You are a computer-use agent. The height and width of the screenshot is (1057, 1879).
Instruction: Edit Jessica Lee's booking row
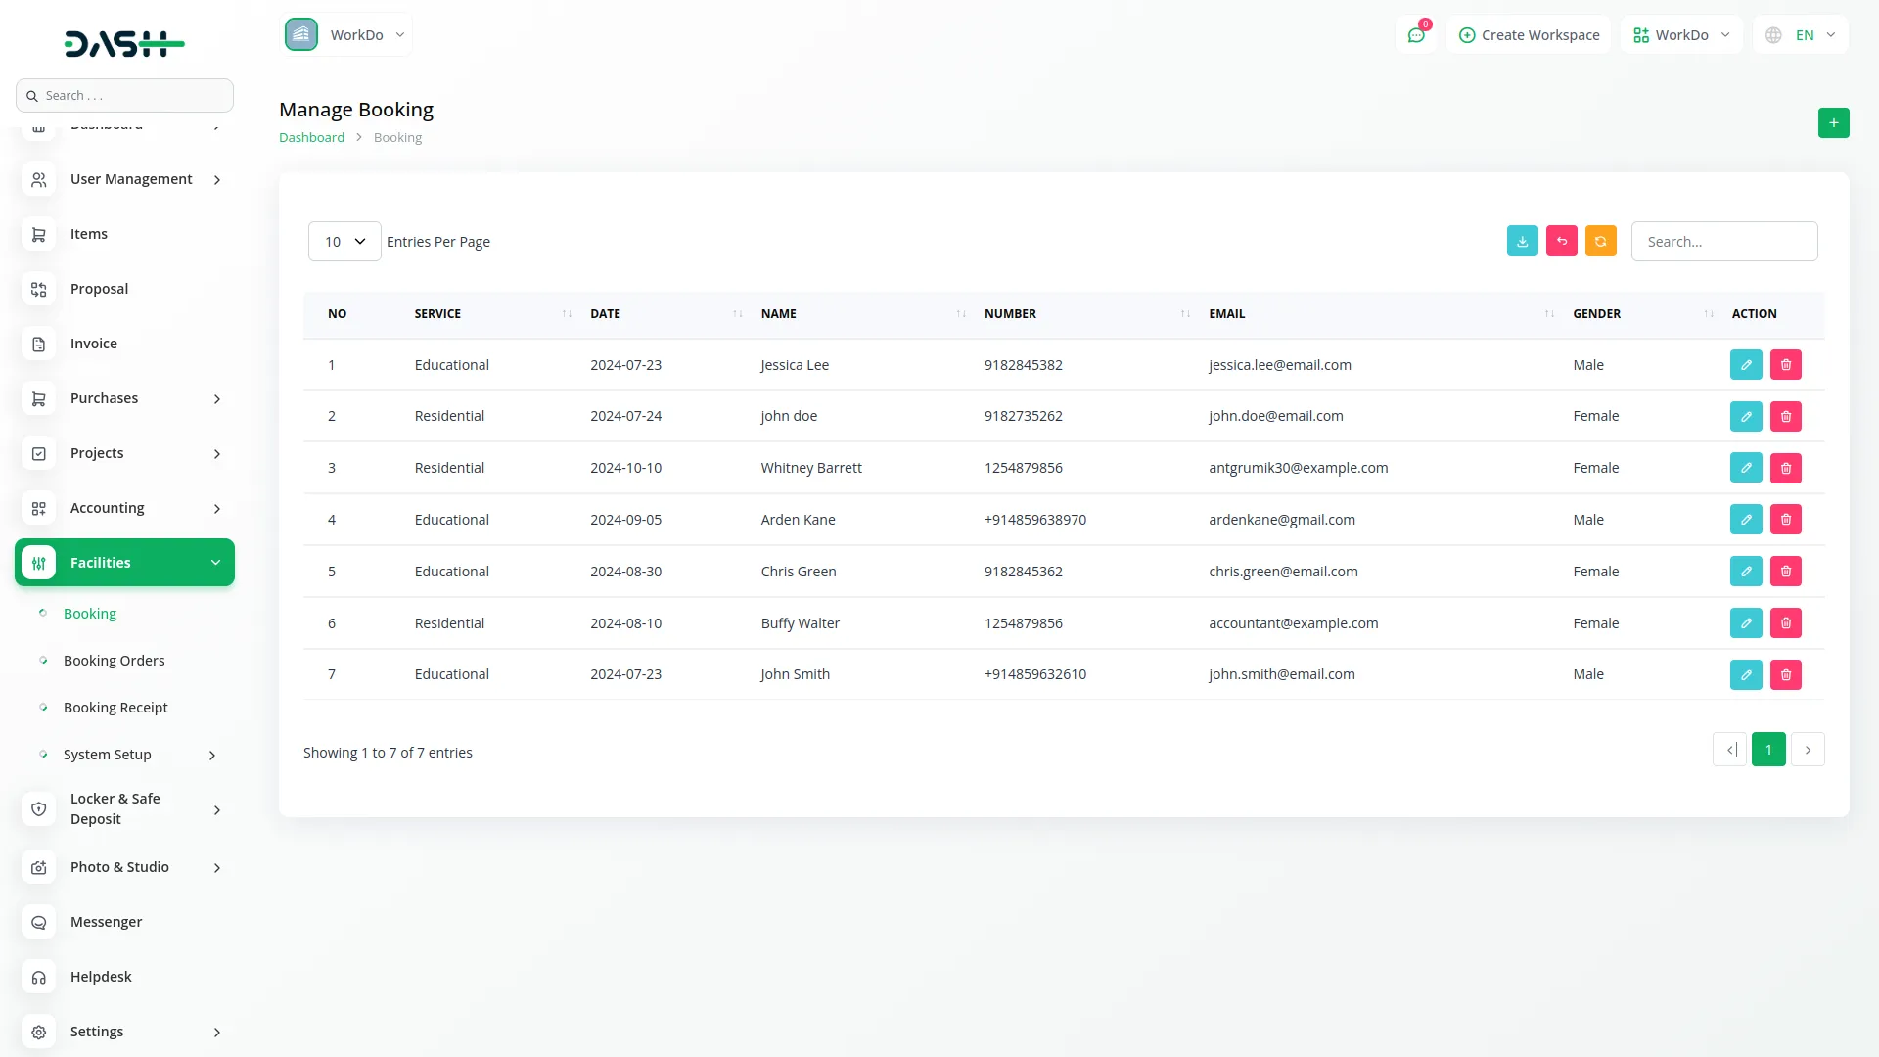(1745, 365)
